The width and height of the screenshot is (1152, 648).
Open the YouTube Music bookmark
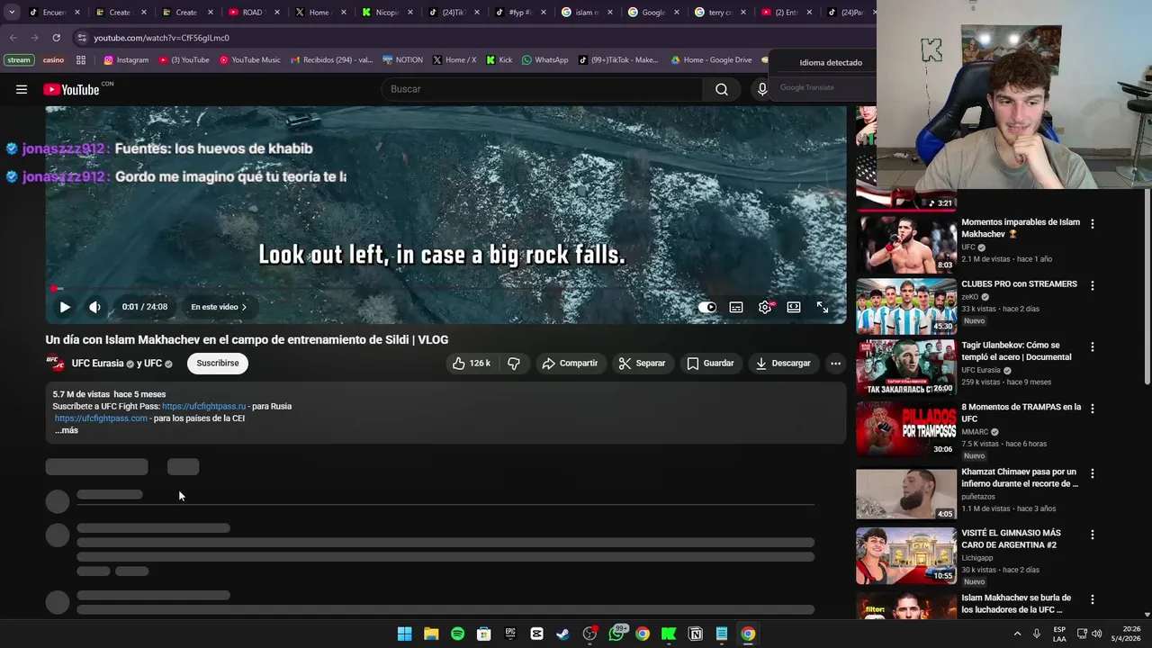coord(249,60)
